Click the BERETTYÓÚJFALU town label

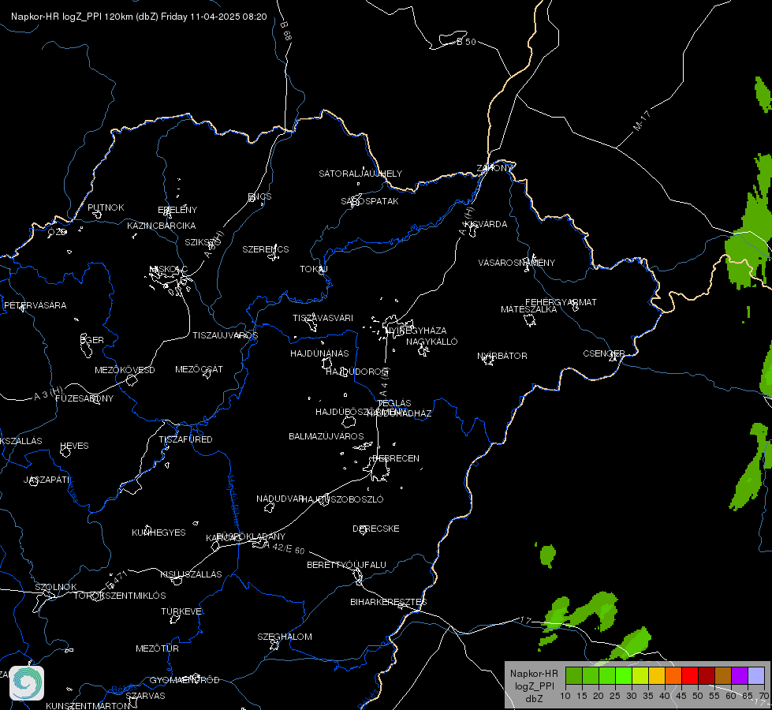(347, 565)
